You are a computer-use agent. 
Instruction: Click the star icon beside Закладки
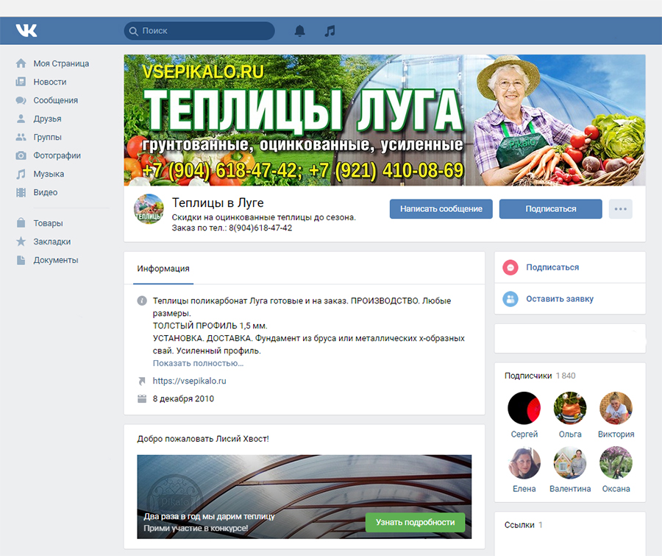(21, 242)
